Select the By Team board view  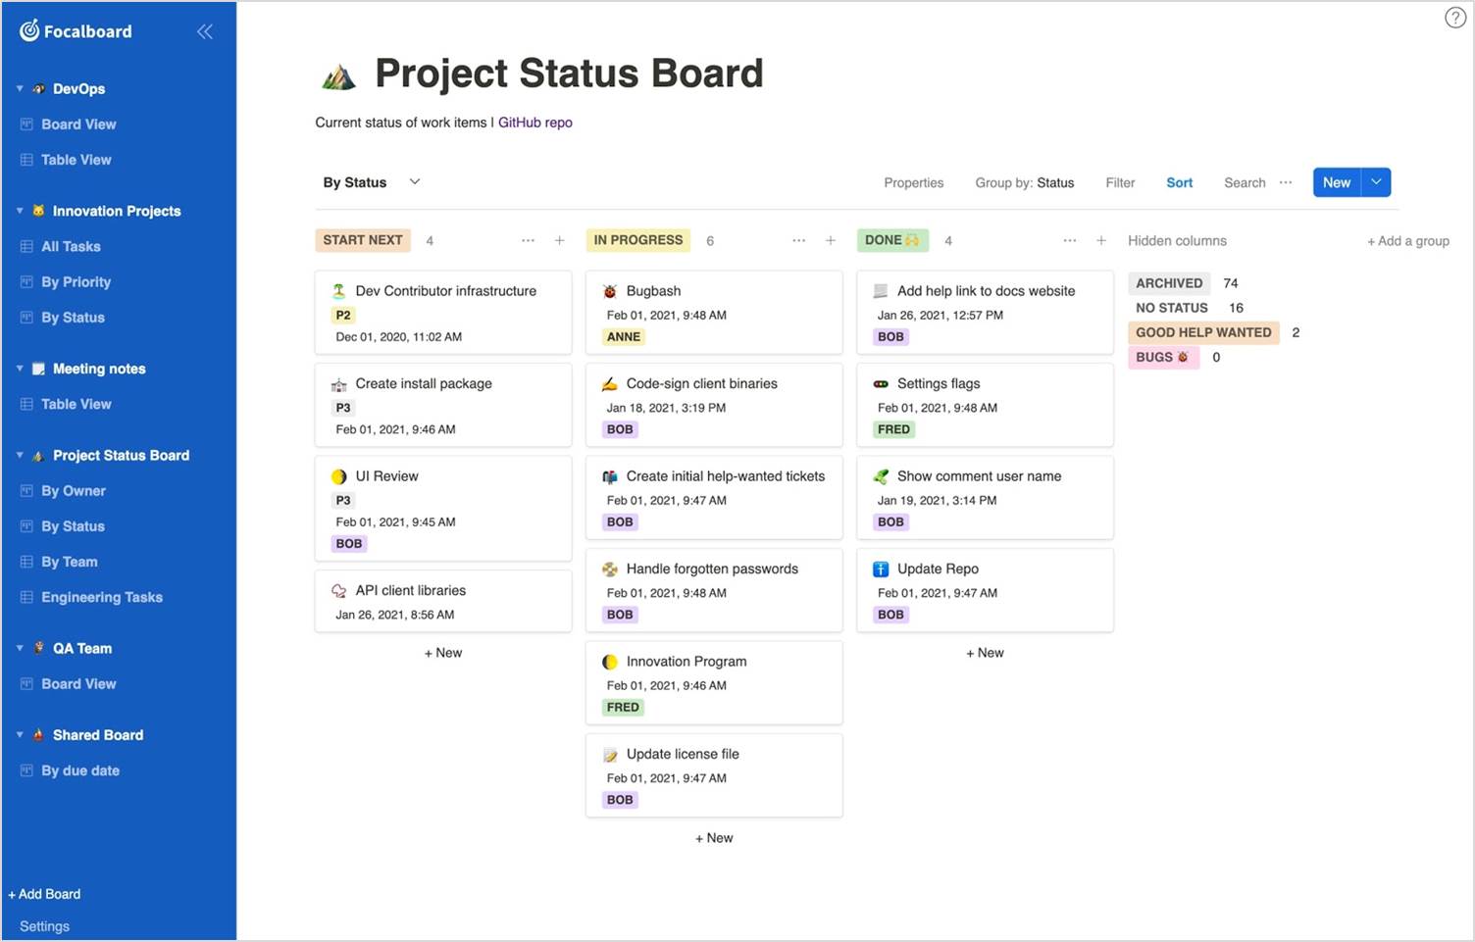69,561
